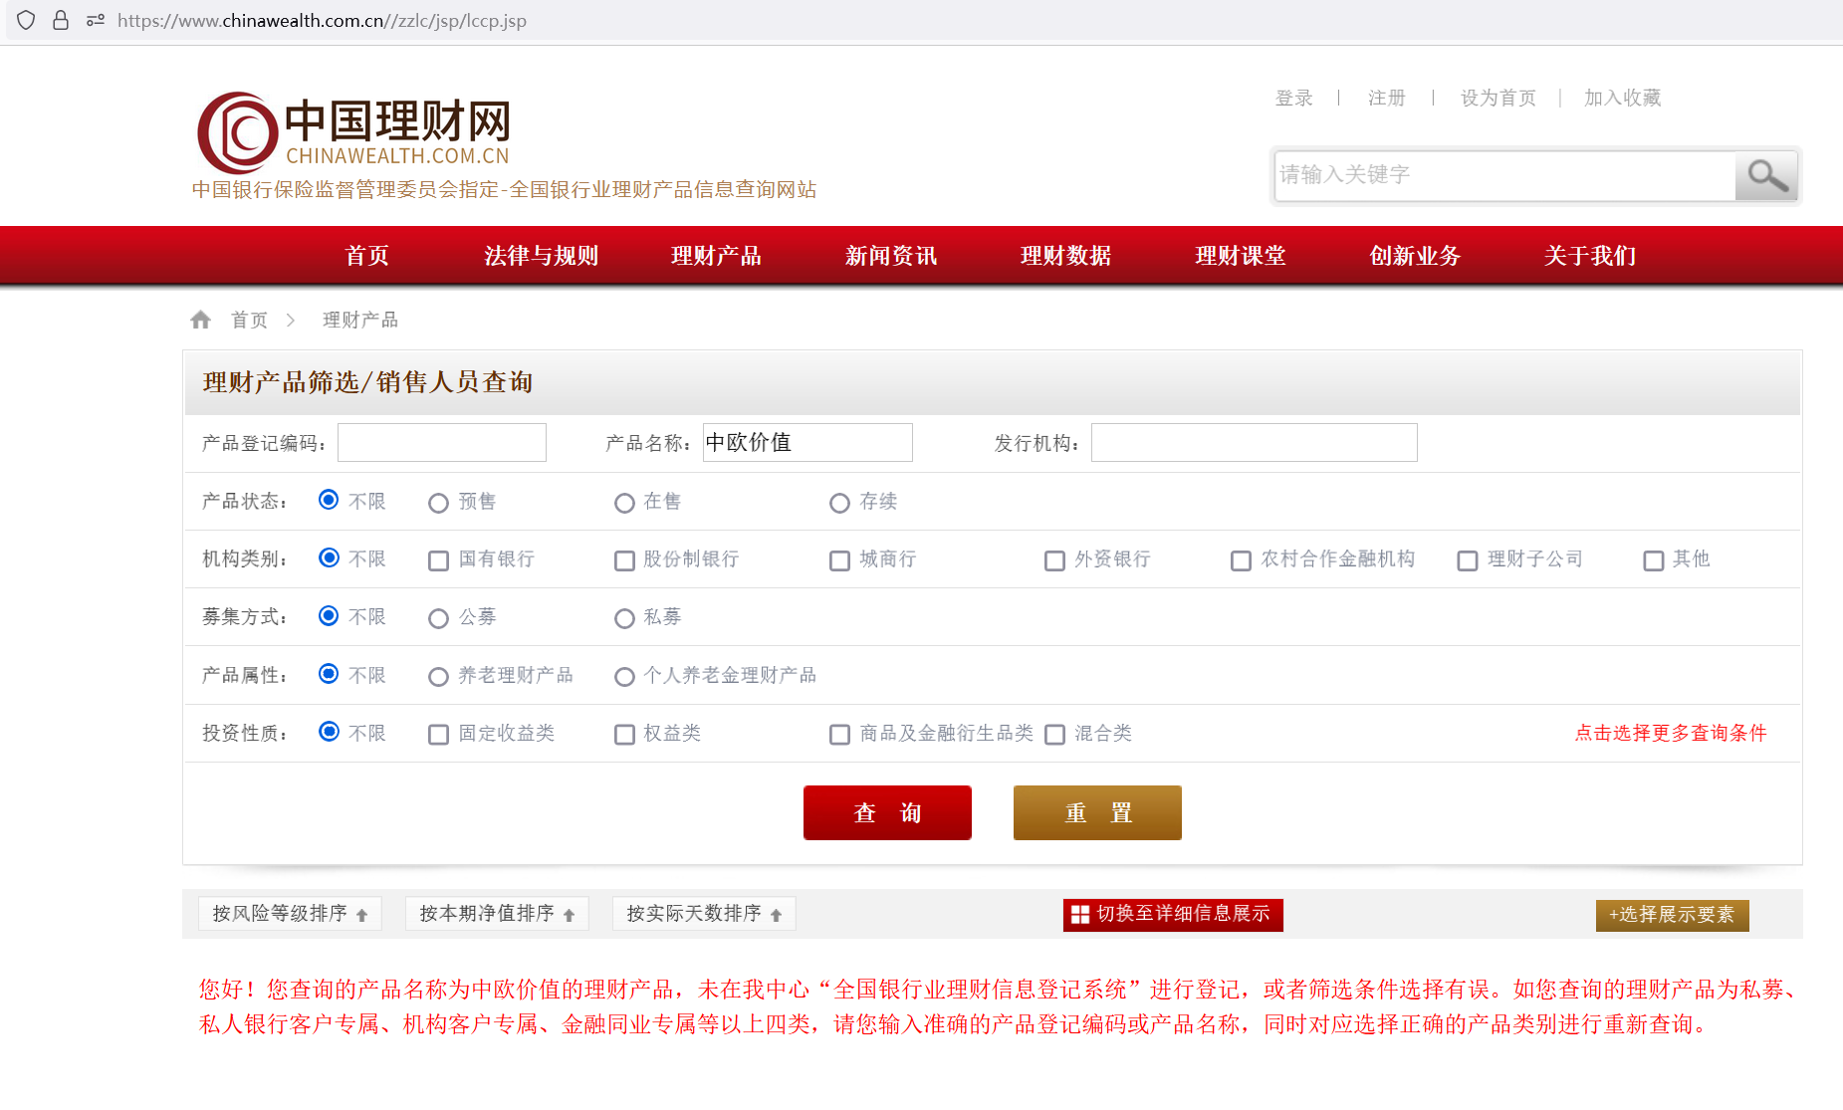This screenshot has height=1110, width=1843.
Task: Sort results by 按本期净值排序
Action: pos(497,914)
